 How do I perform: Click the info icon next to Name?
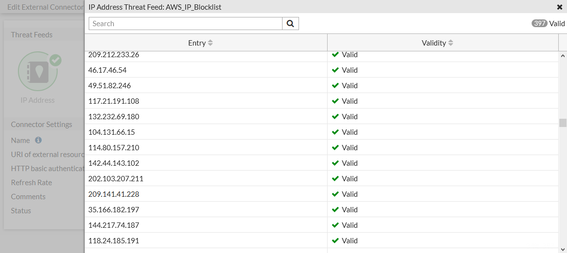point(38,140)
